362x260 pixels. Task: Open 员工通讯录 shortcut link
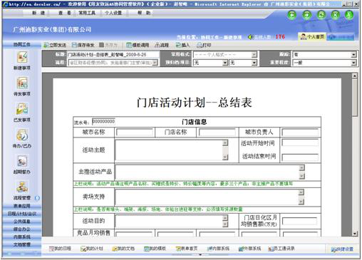(x=281, y=249)
